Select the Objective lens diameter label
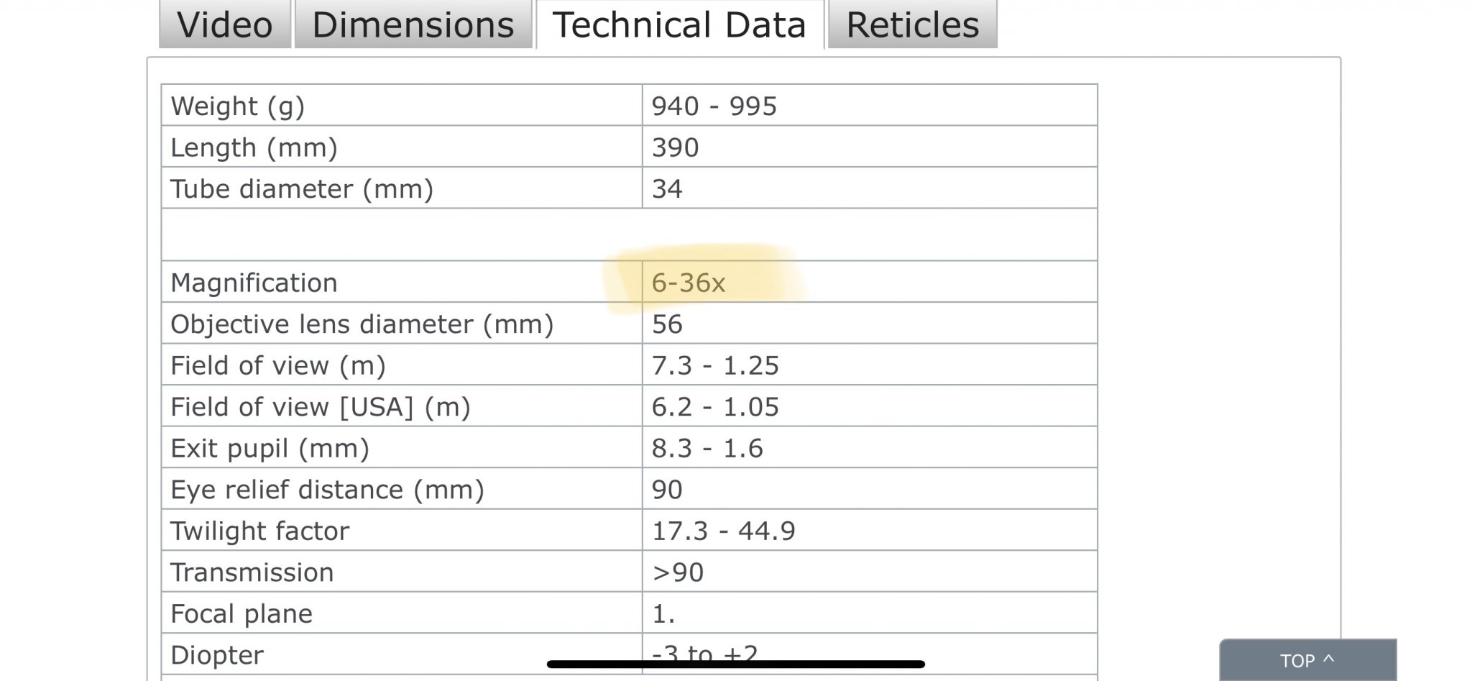Image resolution: width=1472 pixels, height=681 pixels. [x=362, y=324]
